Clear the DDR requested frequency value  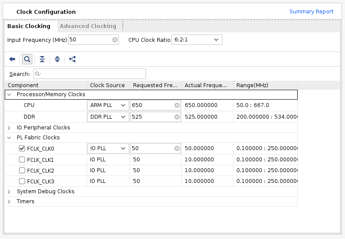(177, 117)
